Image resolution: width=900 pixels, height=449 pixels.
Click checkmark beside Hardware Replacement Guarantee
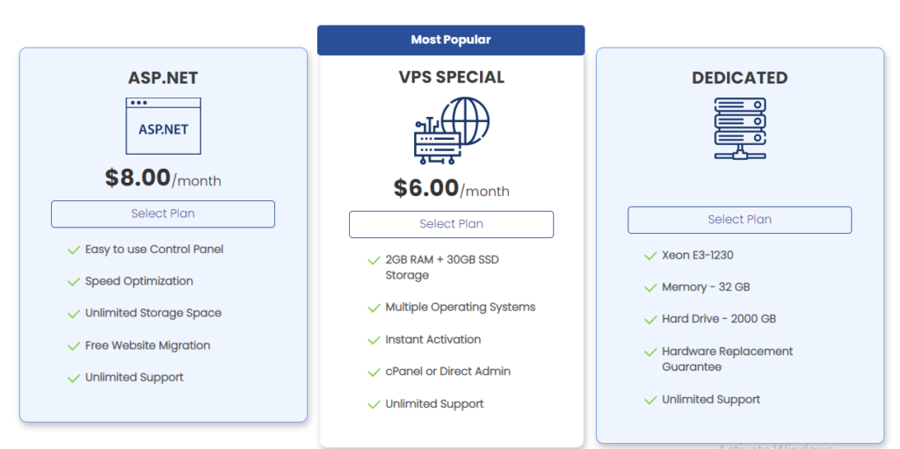point(650,352)
